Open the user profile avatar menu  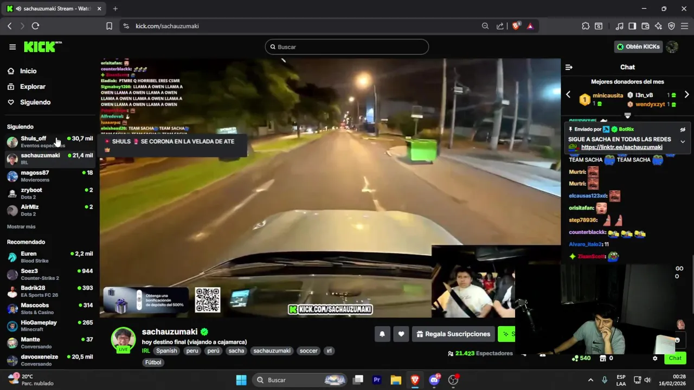pyautogui.click(x=672, y=47)
